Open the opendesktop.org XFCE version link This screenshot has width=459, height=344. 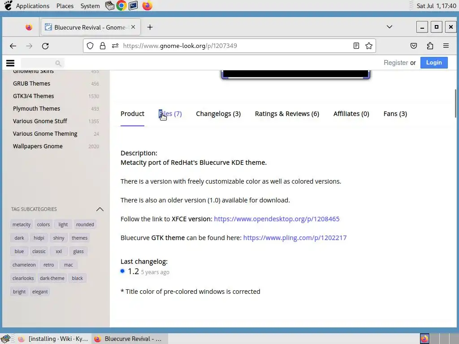coord(277,219)
